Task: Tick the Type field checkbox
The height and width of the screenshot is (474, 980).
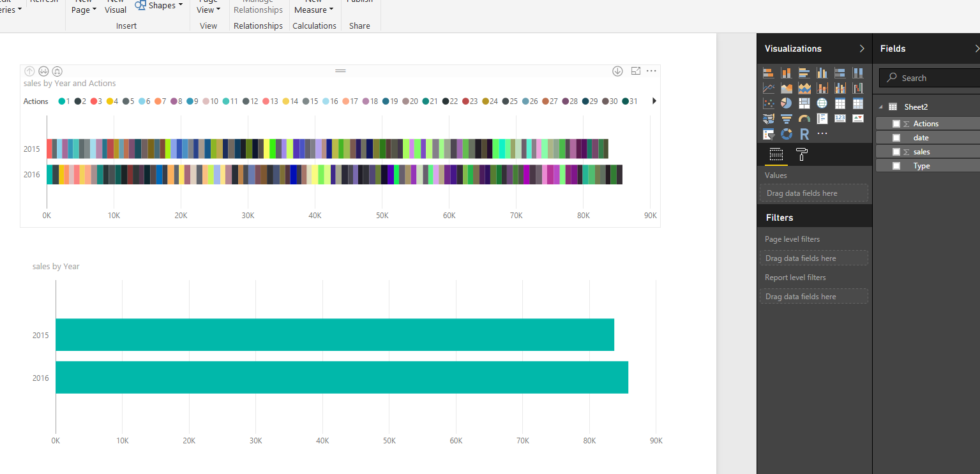Action: 896,166
